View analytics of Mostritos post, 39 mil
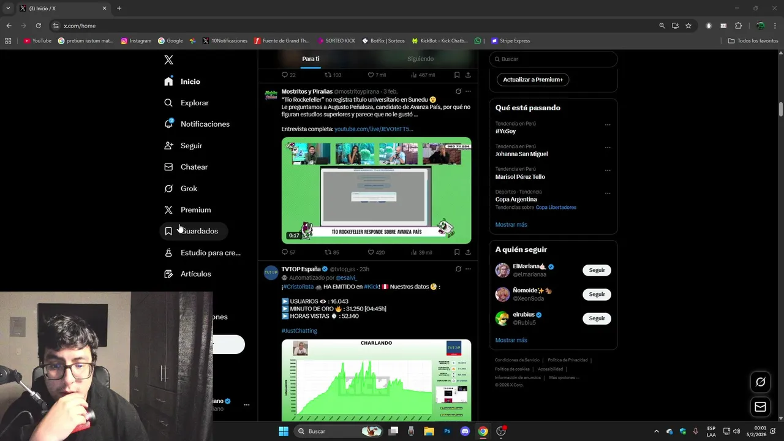 click(421, 252)
